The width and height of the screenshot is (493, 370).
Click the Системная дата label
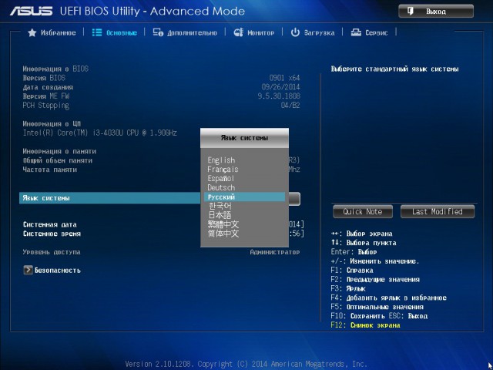(x=49, y=224)
